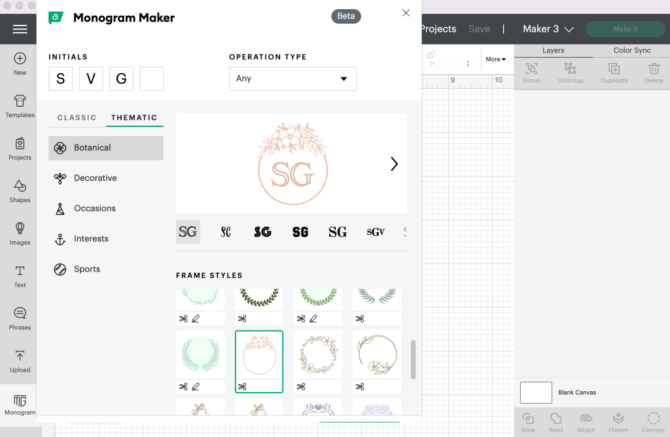
Task: Click the Save button
Action: 479,29
